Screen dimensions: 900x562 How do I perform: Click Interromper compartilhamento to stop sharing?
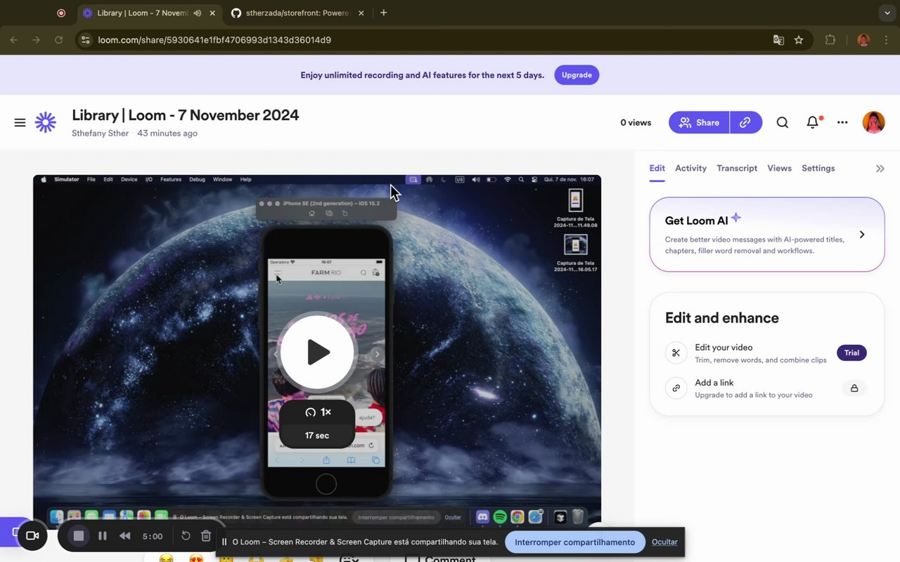574,542
